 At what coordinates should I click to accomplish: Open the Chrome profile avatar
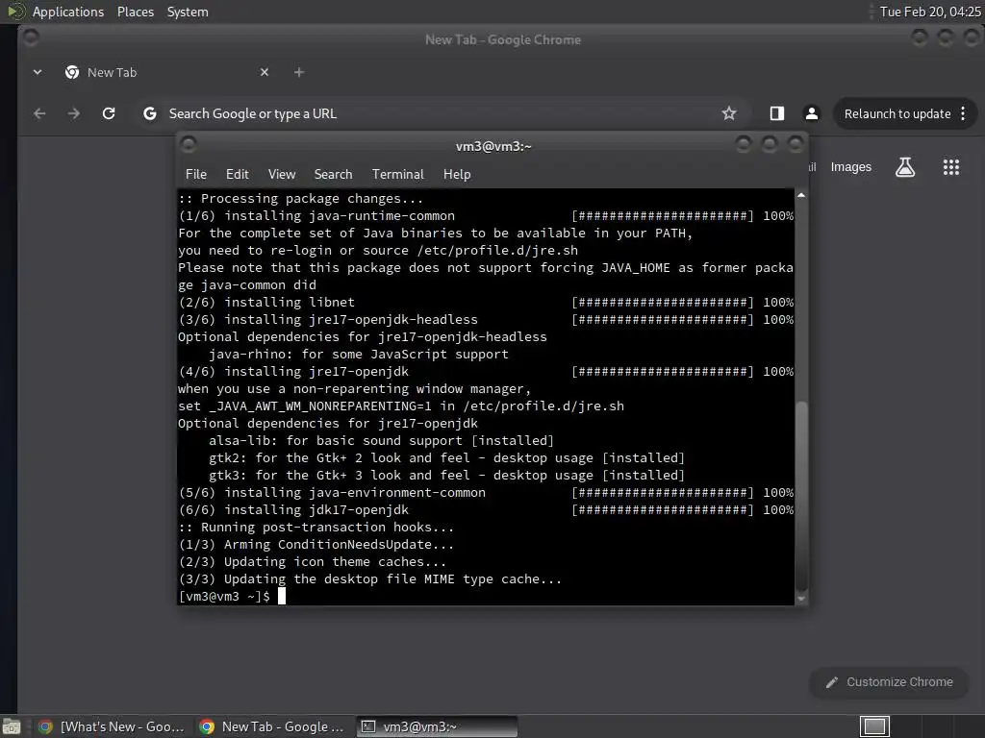812,113
